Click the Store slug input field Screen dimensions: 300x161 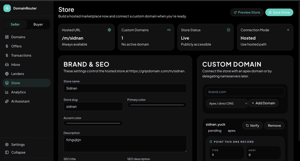pos(93,106)
